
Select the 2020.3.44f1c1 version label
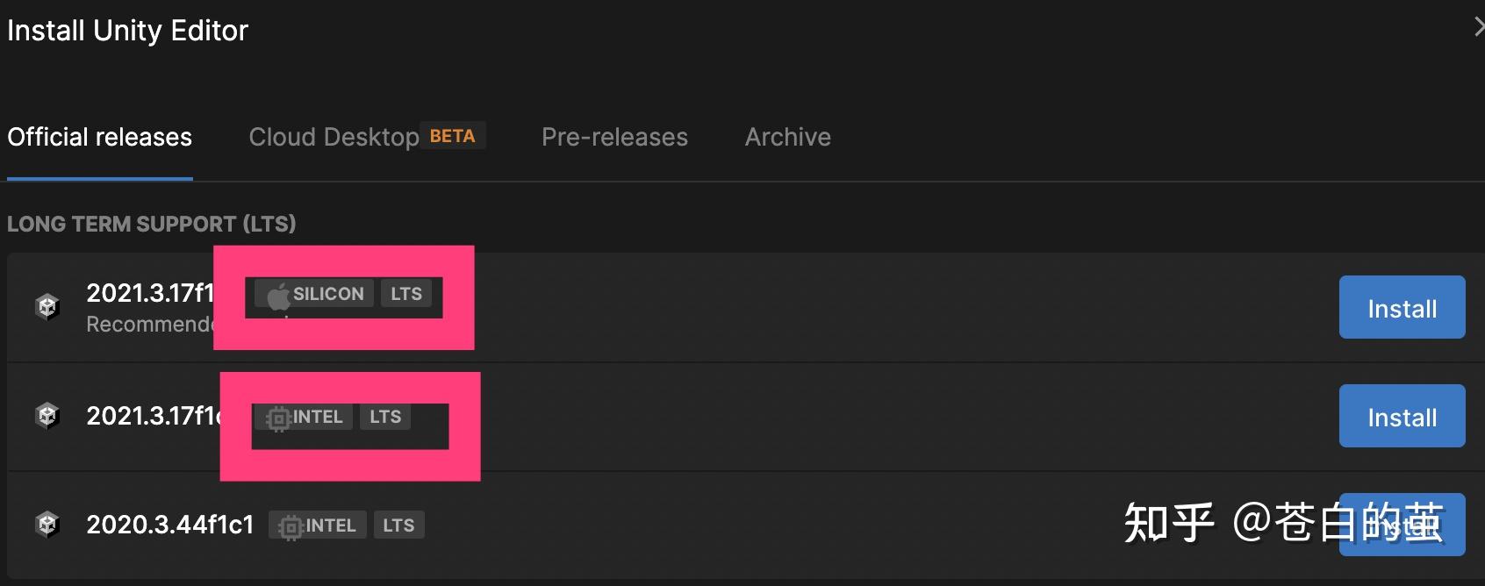(x=169, y=525)
